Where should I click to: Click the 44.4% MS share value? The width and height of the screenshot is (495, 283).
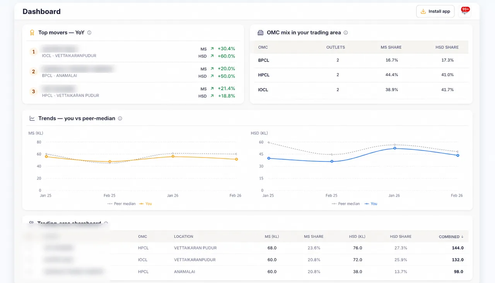pyautogui.click(x=392, y=75)
